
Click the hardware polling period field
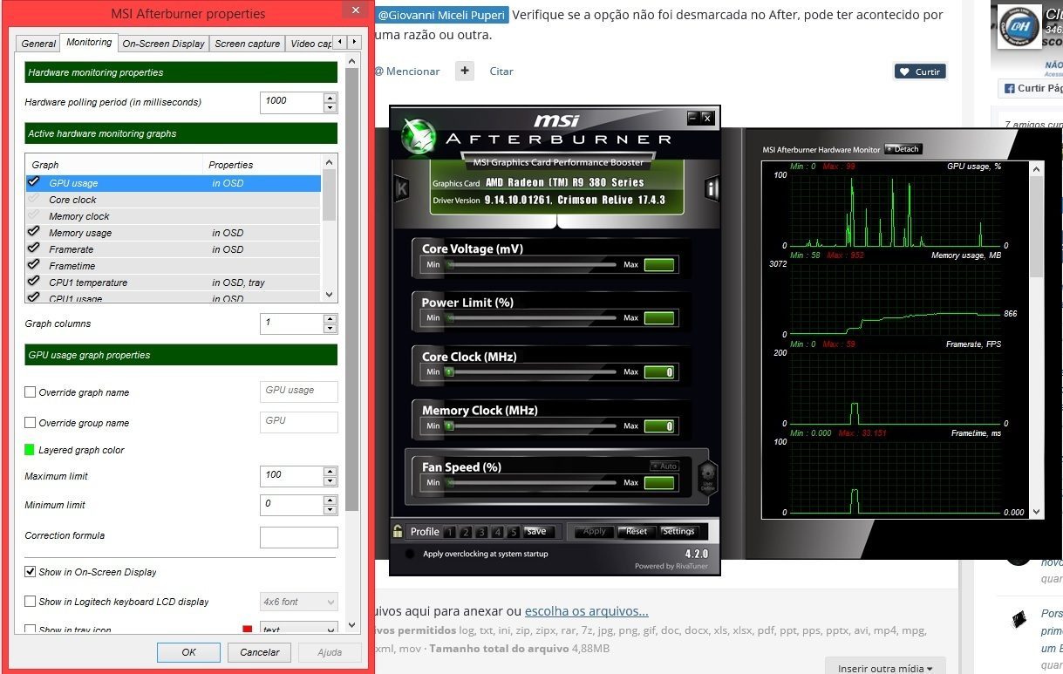292,102
